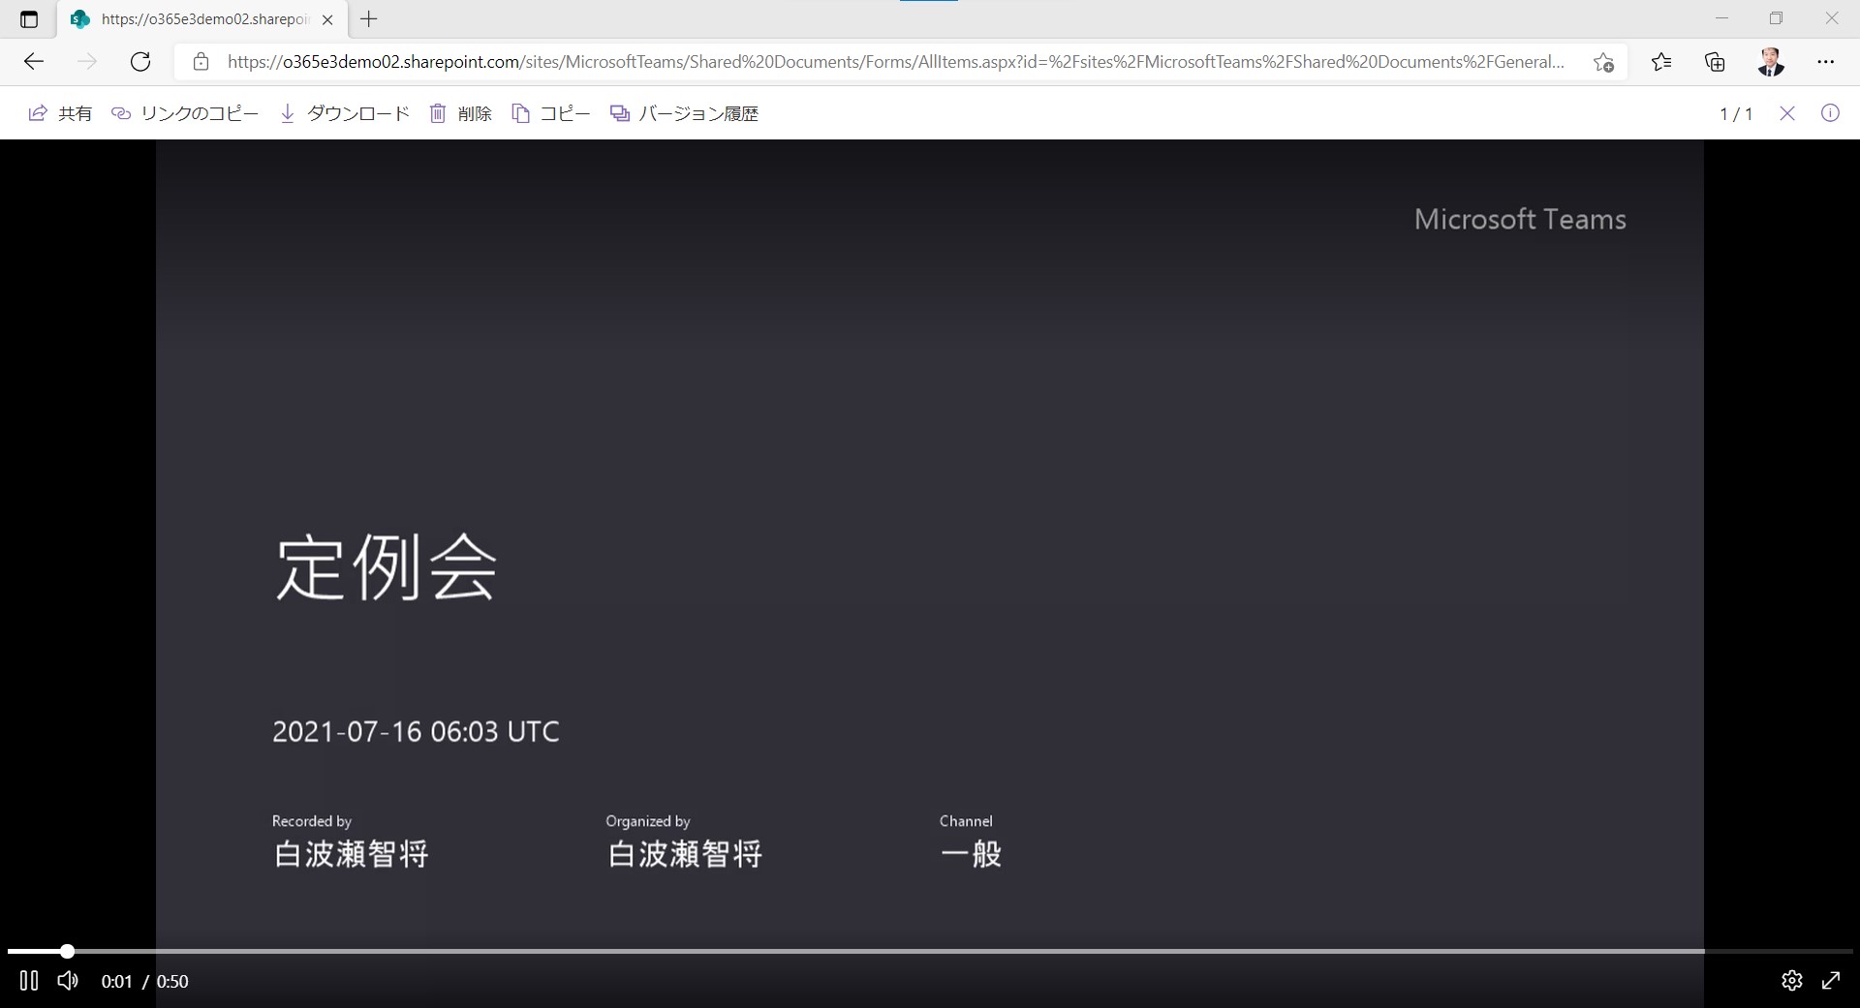Add this page to favorites star icon
Screen dimensions: 1860x1008
pos(1603,62)
